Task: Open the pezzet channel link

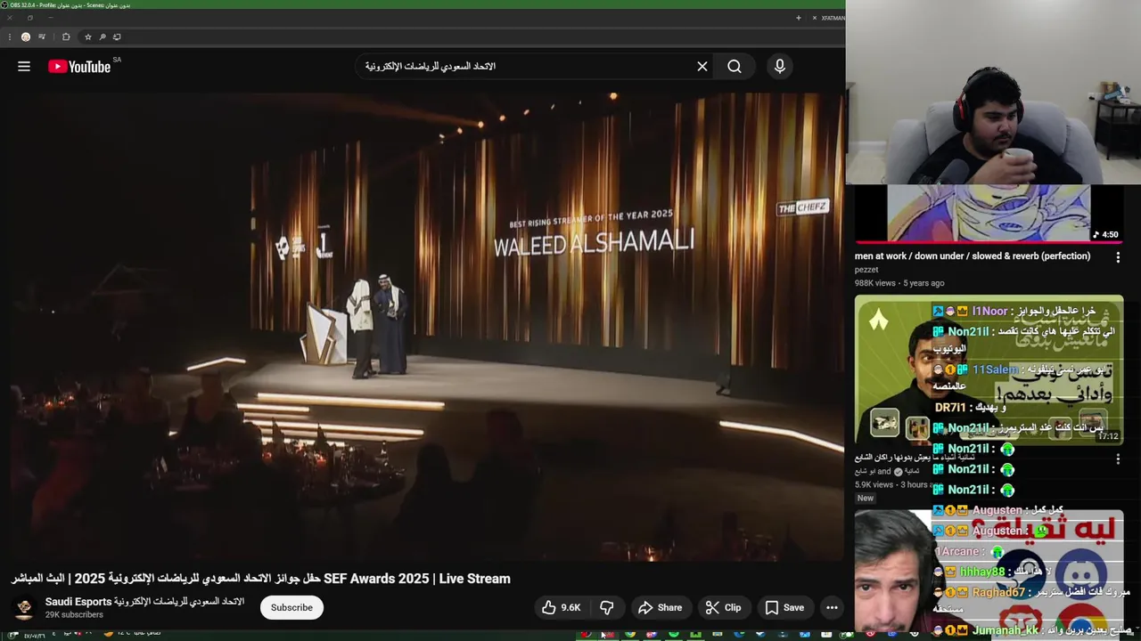Action: 866,270
